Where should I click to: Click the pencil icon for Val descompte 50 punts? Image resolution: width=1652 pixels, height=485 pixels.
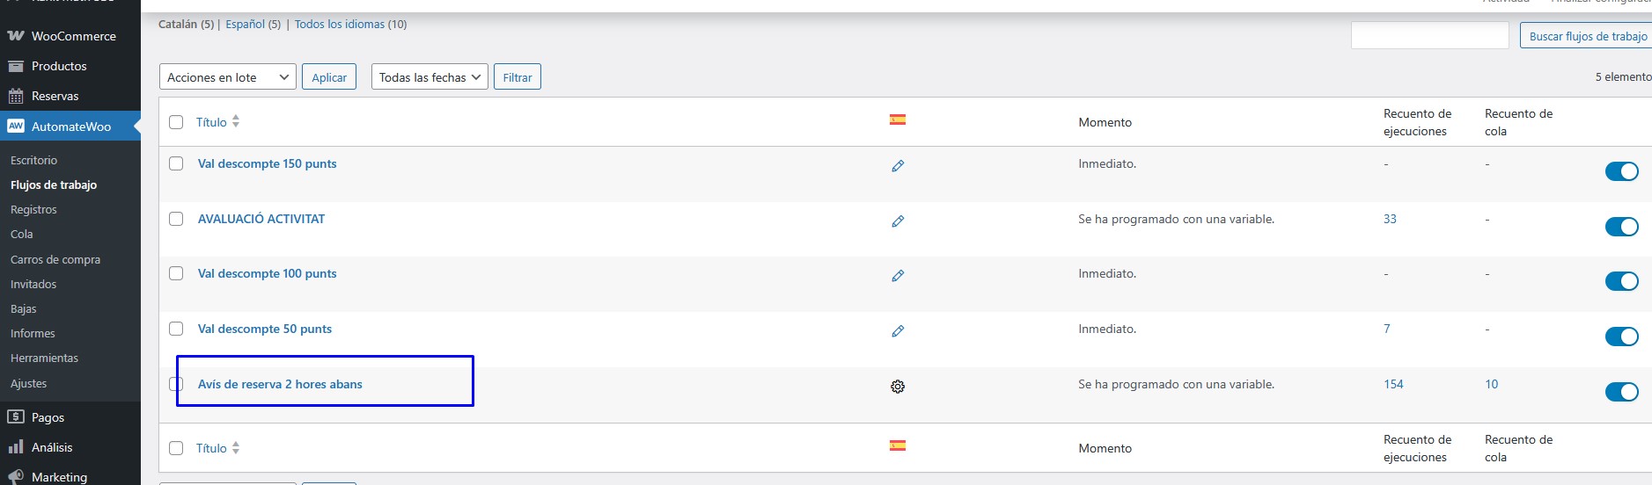tap(898, 330)
